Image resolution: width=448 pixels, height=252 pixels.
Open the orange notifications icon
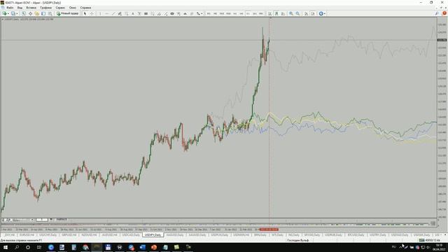(x=444, y=13)
